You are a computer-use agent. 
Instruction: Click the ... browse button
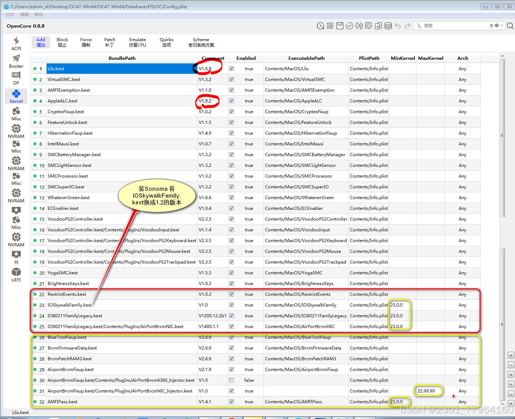[x=511, y=394]
